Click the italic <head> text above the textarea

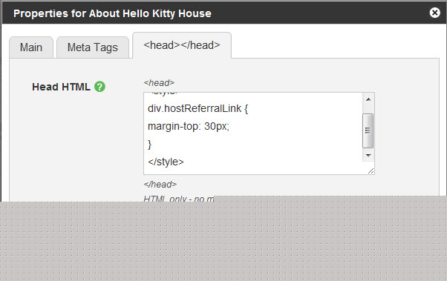[x=159, y=83]
